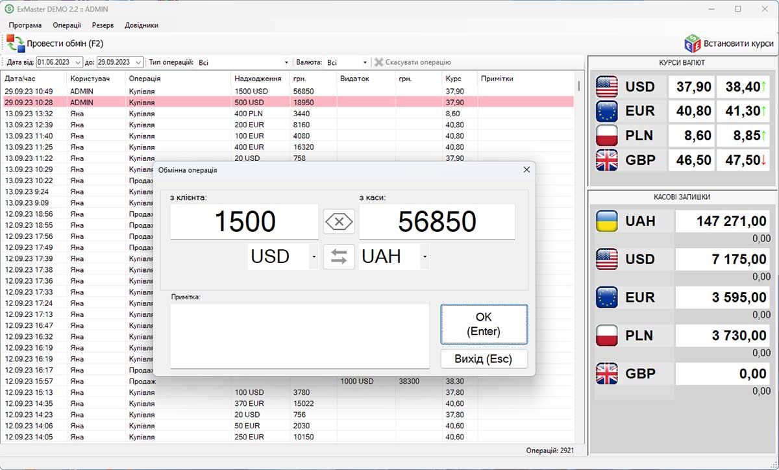Click the Примітка note text field
This screenshot has width=779, height=470.
tap(299, 336)
